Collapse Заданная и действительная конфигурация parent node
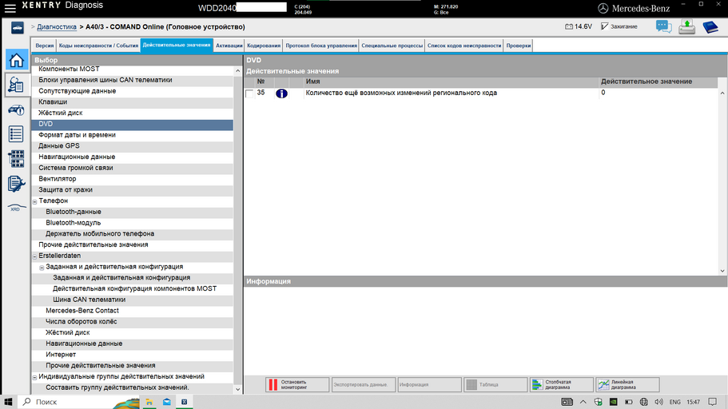The image size is (728, 409). coord(42,268)
